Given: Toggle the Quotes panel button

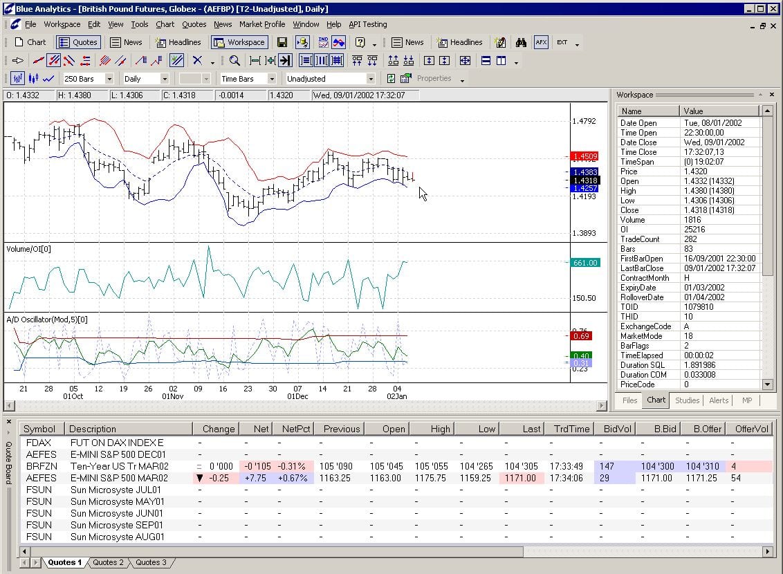Looking at the screenshot, I should 78,42.
